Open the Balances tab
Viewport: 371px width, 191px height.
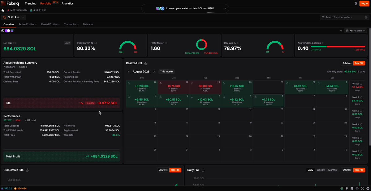coord(88,24)
